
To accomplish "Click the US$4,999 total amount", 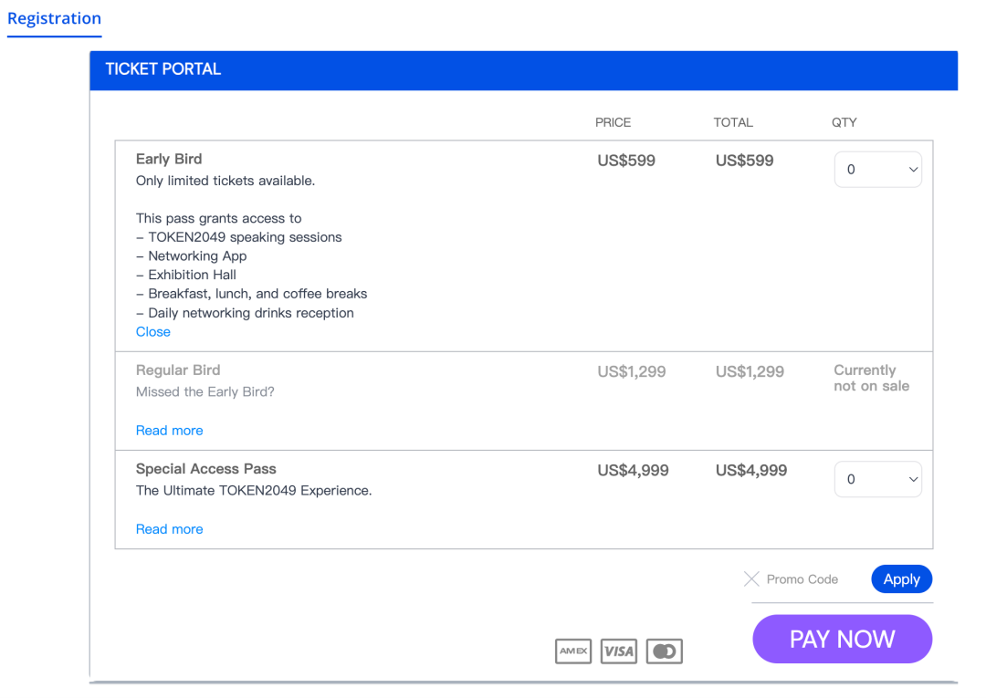I will pyautogui.click(x=751, y=471).
